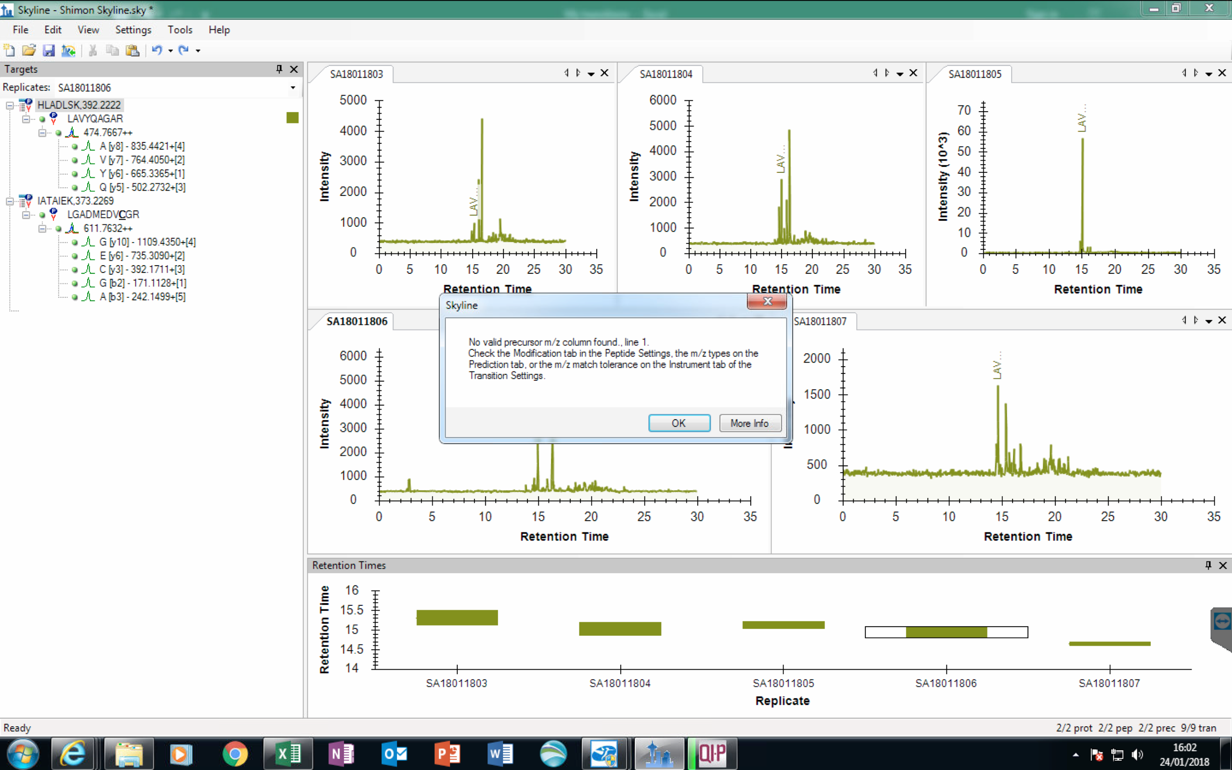Open the undo history dropdown arrow
The height and width of the screenshot is (770, 1232).
click(x=170, y=51)
